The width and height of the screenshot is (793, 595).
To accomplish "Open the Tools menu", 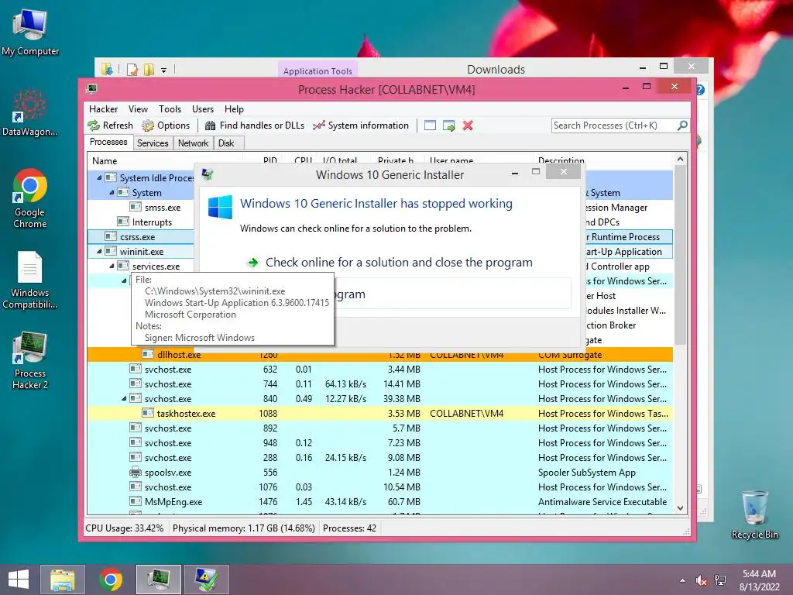I will pyautogui.click(x=170, y=109).
